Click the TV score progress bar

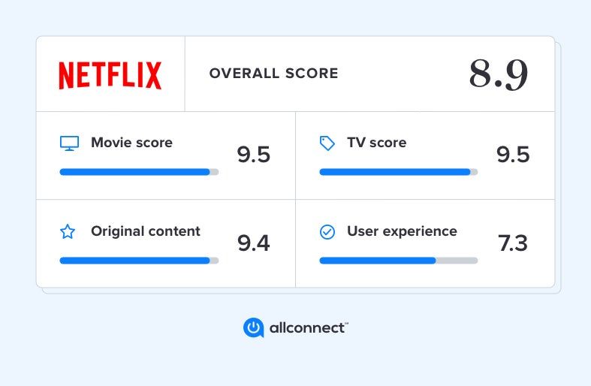pyautogui.click(x=399, y=172)
